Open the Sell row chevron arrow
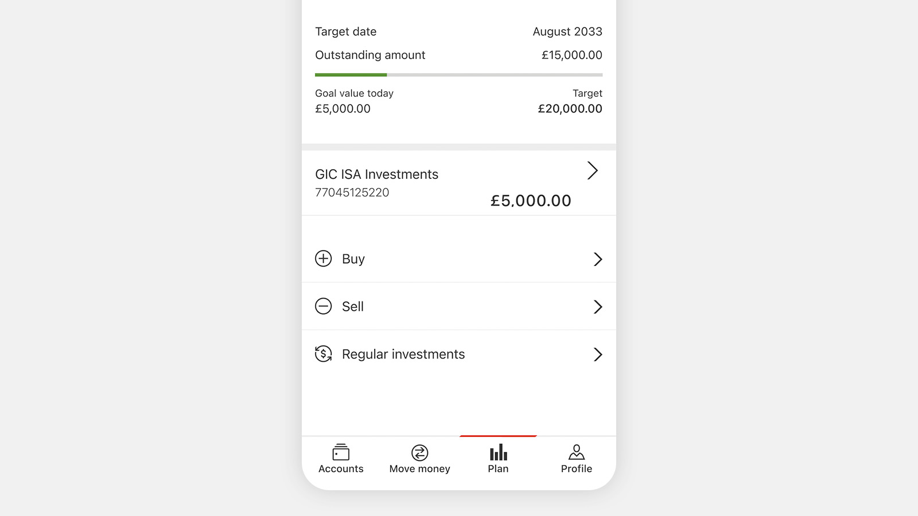Viewport: 918px width, 516px height. (598, 307)
